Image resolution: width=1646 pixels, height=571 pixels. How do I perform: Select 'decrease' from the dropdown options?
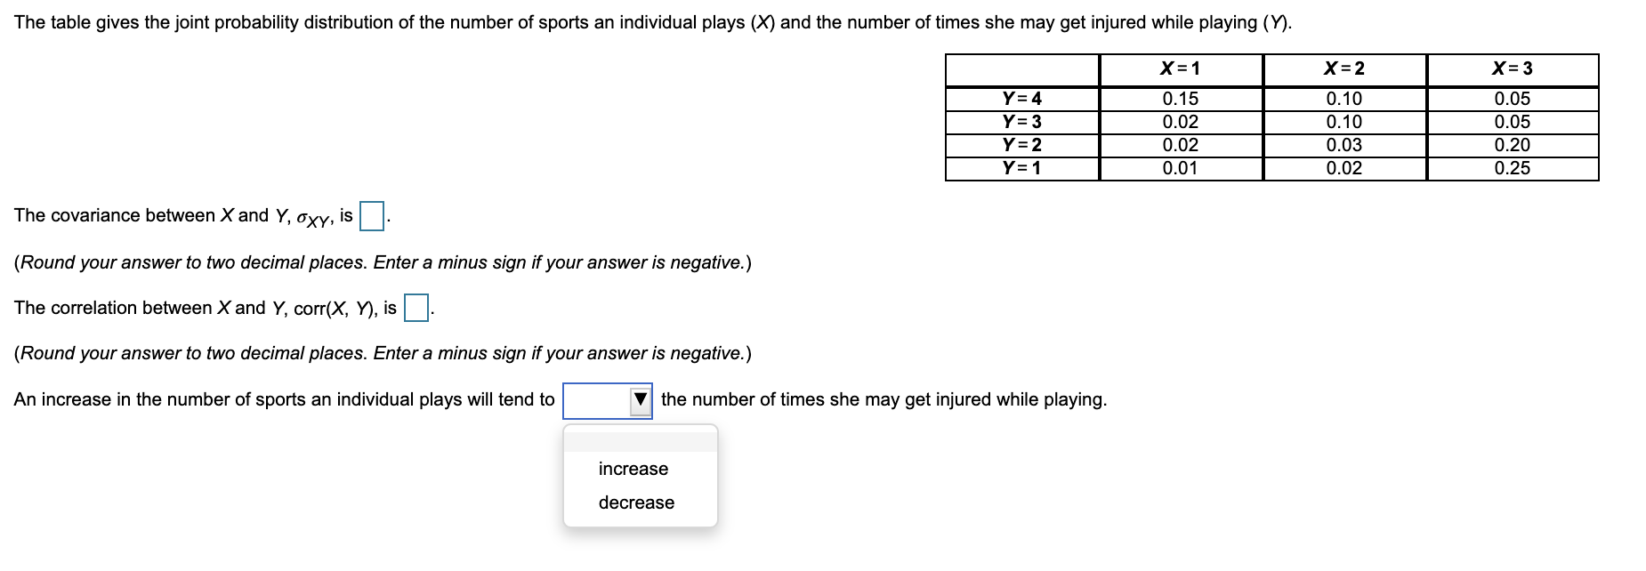637,503
